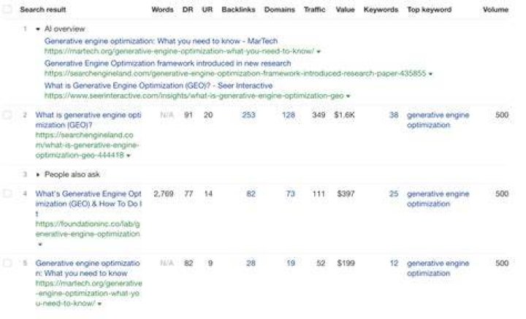The image size is (526, 319).
Task: Collapse the AI overview result row
Action: point(38,29)
